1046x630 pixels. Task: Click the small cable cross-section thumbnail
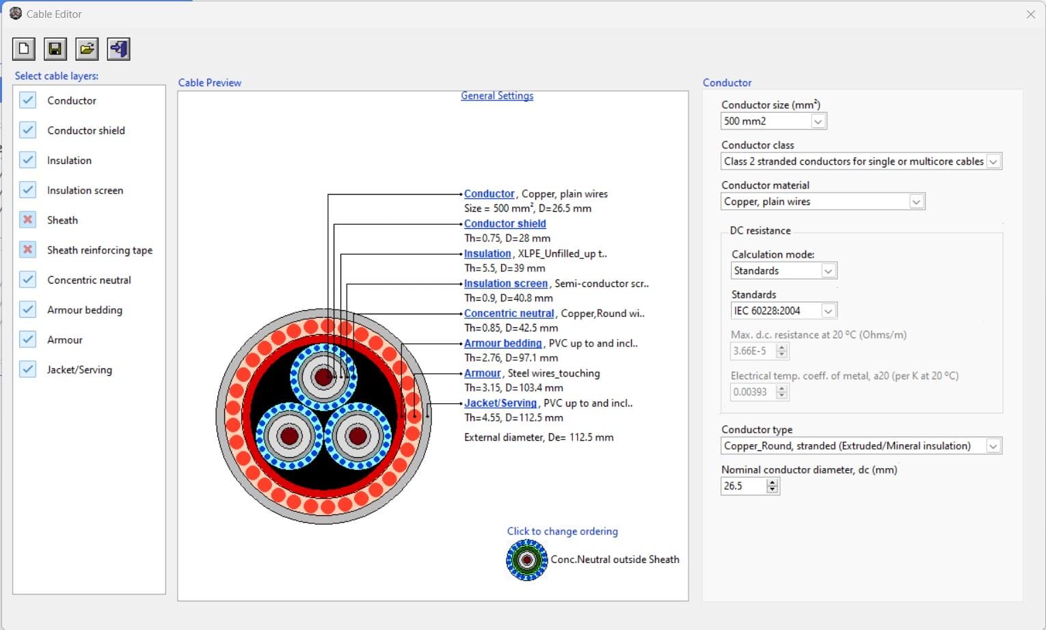pyautogui.click(x=526, y=560)
